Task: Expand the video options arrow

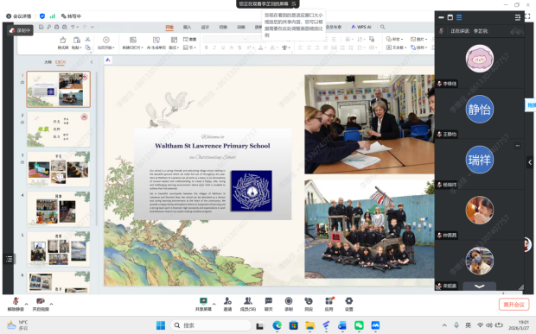Action: pos(51,304)
